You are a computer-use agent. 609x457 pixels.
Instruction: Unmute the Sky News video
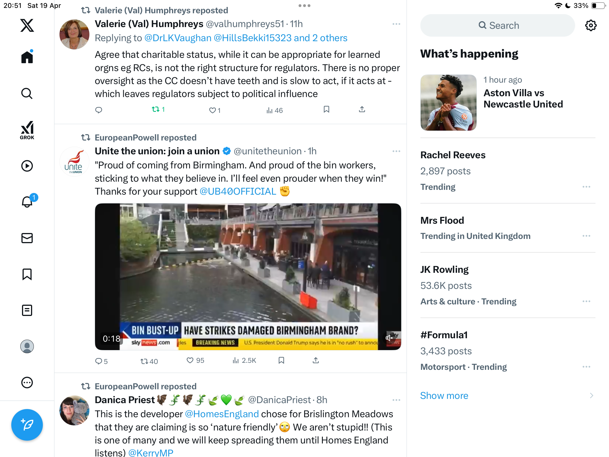point(389,338)
